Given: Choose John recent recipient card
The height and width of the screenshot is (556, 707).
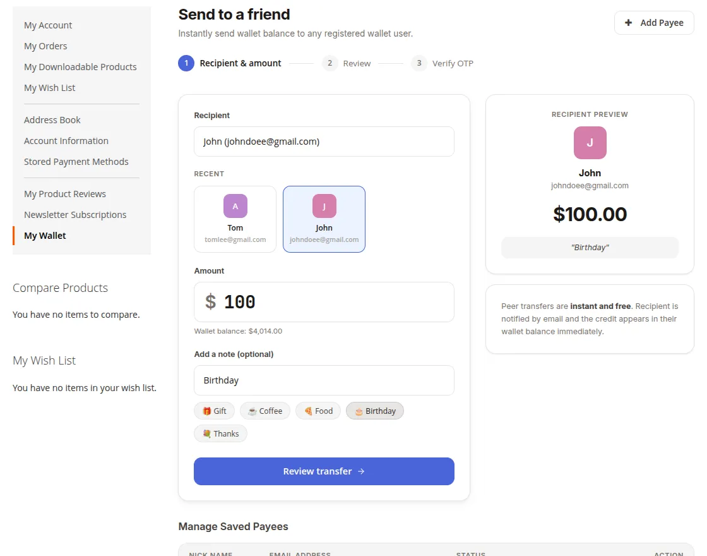Looking at the screenshot, I should click(324, 219).
